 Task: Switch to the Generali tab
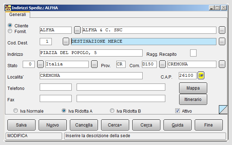tap(17, 15)
